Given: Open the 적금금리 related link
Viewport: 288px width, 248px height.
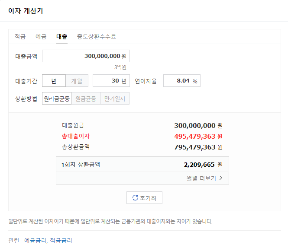Looking at the screenshot, I should tap(61, 240).
